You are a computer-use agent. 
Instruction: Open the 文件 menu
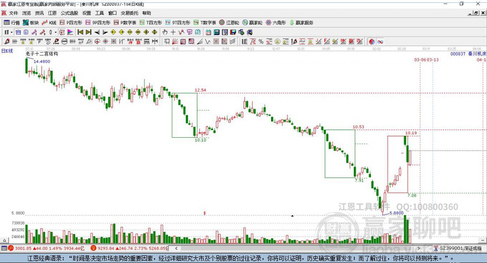(14, 13)
